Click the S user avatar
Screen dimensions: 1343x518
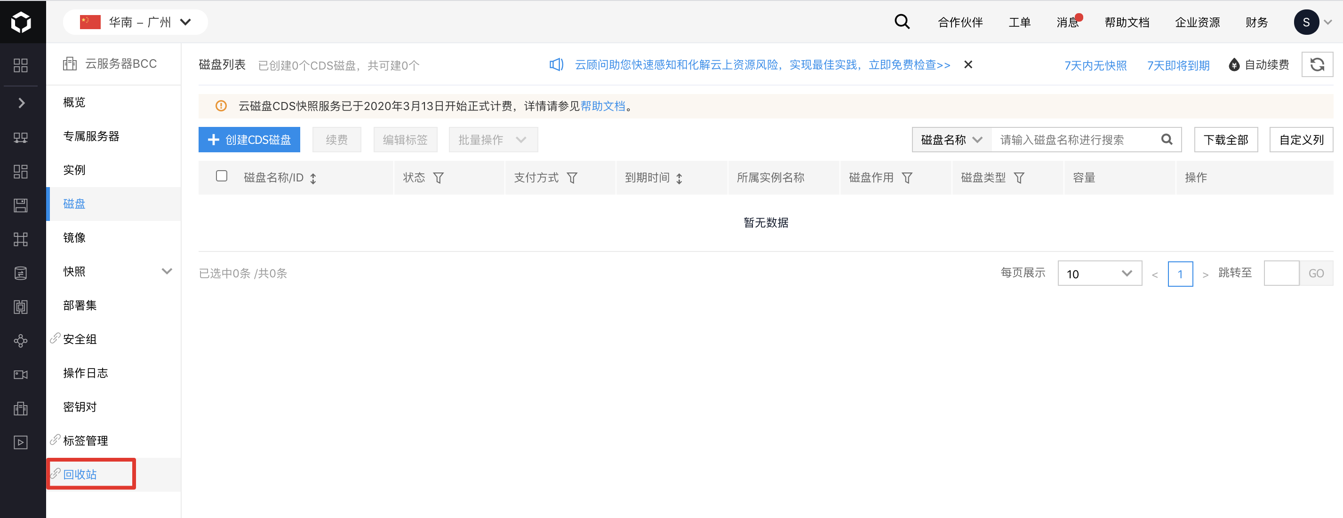(x=1306, y=22)
